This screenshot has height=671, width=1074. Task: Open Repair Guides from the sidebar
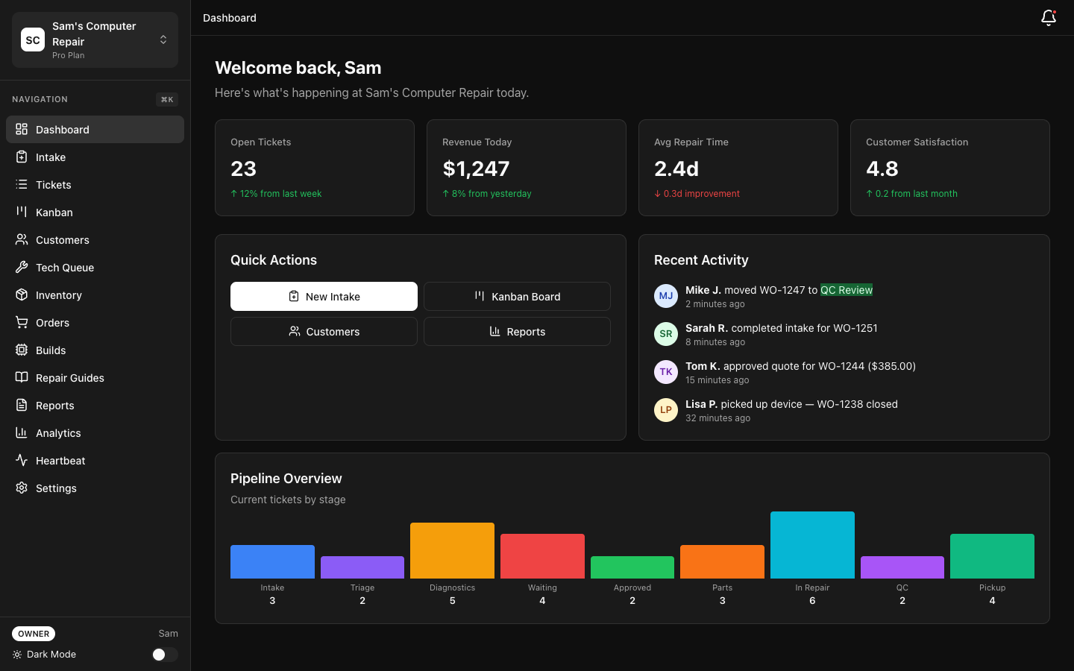coord(70,378)
